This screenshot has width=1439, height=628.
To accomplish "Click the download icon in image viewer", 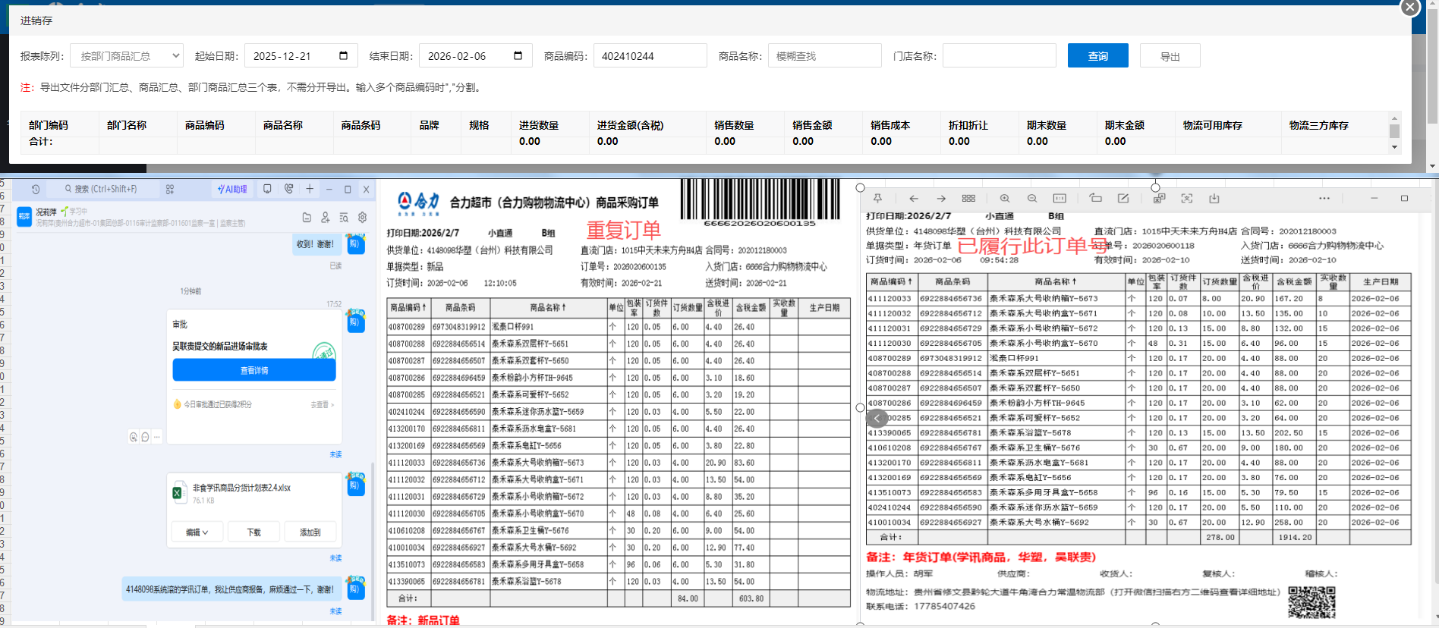I will (x=1214, y=199).
